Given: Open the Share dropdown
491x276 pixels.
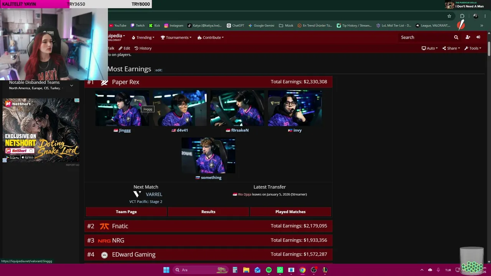Looking at the screenshot, I should point(451,48).
